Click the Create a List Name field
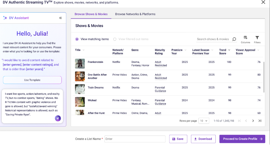Screen dimensions: 270x145 [x=135, y=139]
